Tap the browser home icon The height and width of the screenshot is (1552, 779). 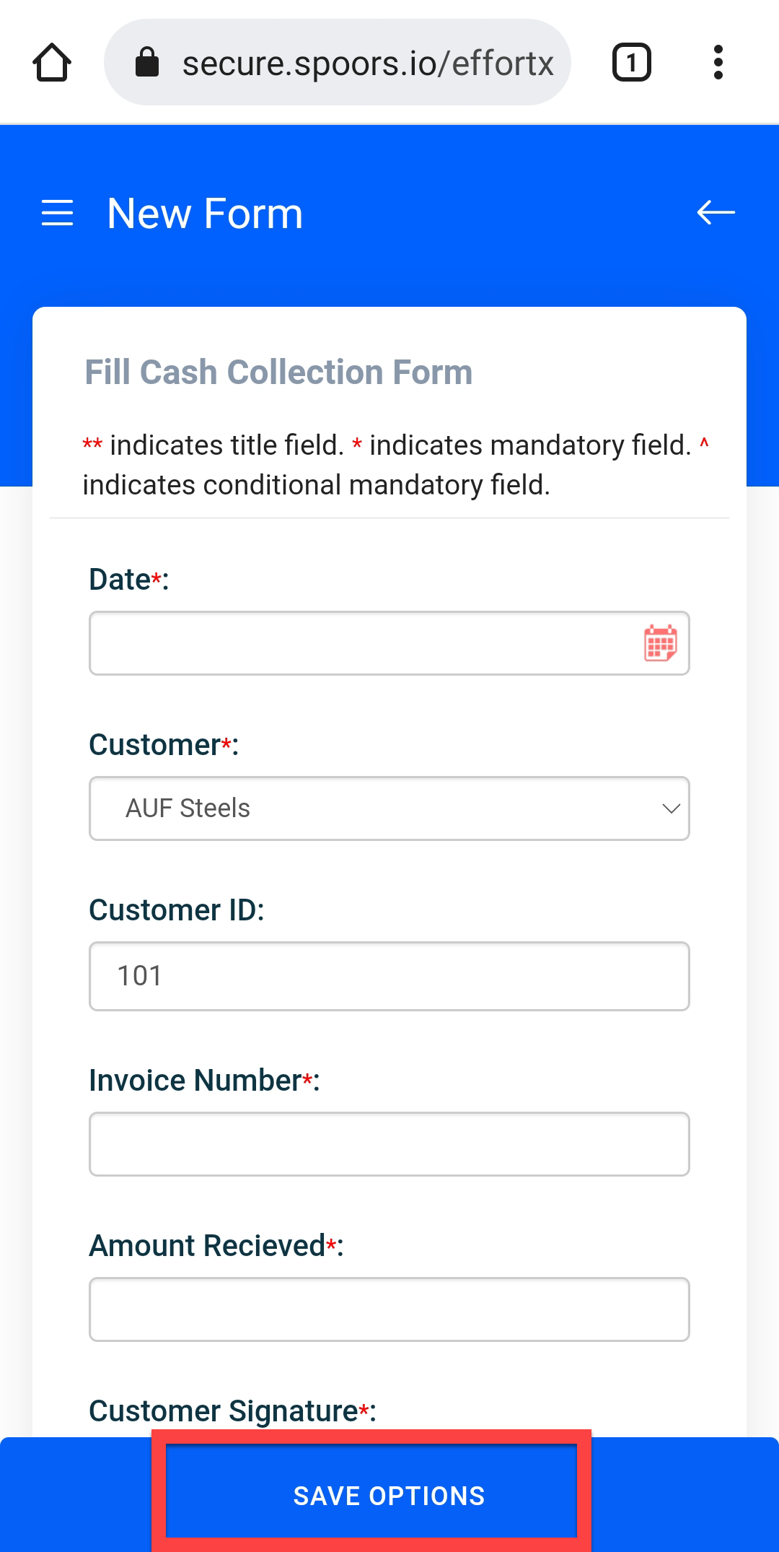coord(52,63)
